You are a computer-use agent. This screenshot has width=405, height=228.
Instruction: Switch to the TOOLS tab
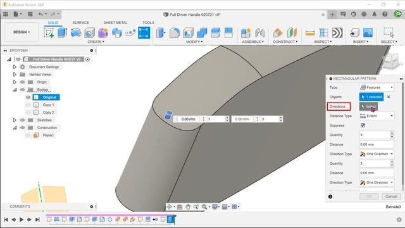tap(148, 23)
